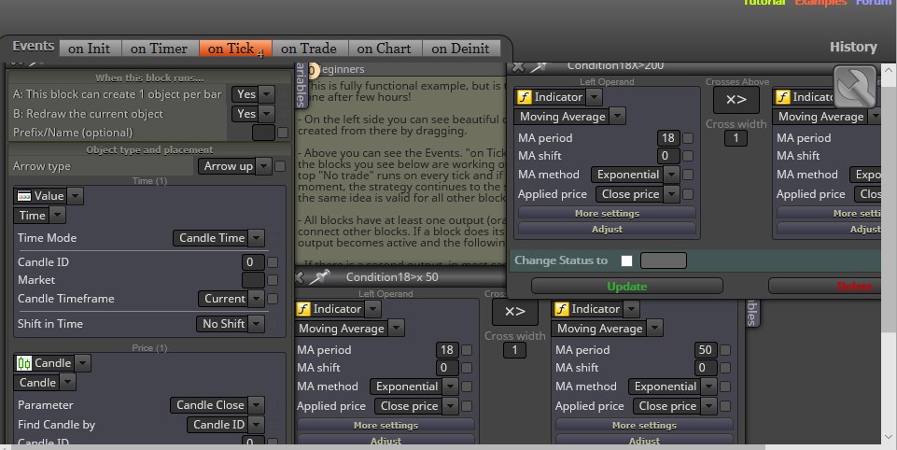Screen dimensions: 897x450
Task: Open the Shift in Time No Shift dropdown
Action: tap(230, 324)
